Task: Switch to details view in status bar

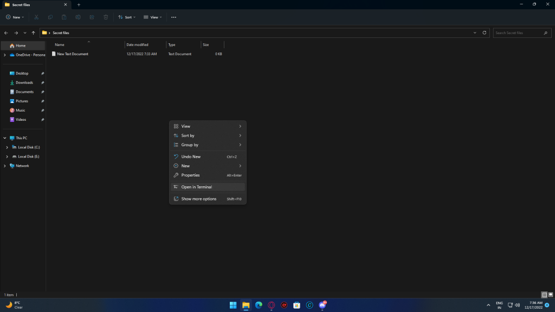Action: pos(544,295)
